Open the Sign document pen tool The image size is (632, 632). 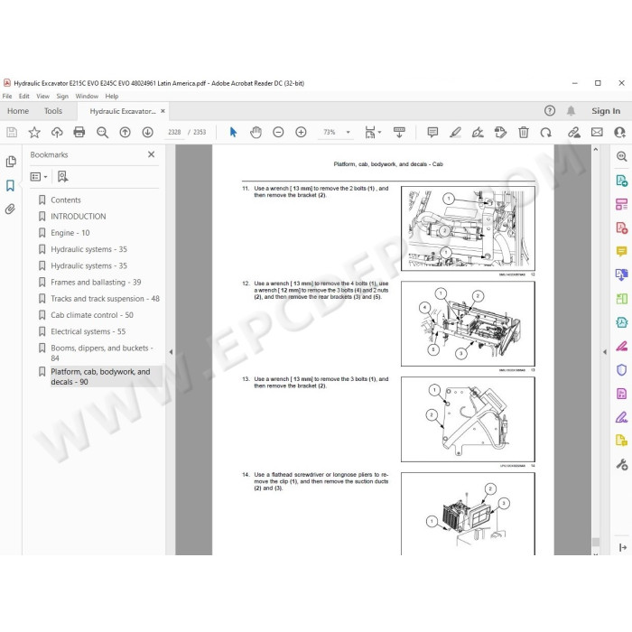point(478,132)
